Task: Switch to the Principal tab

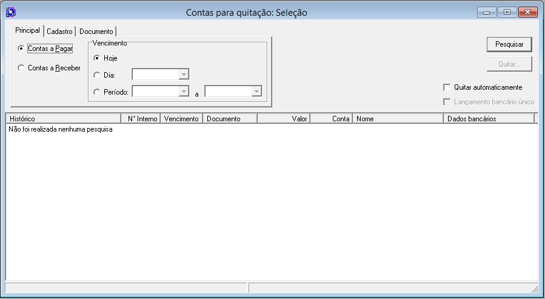Action: click(x=27, y=30)
